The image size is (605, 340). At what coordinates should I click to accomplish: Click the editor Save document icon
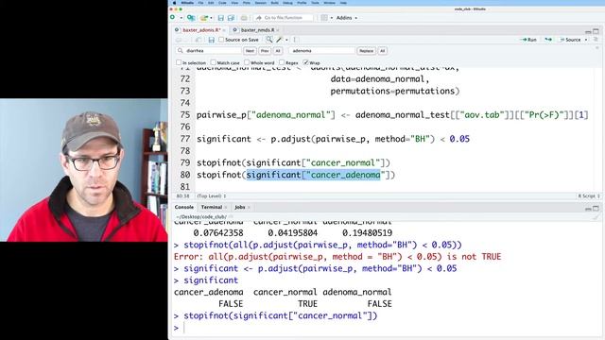tap(211, 40)
